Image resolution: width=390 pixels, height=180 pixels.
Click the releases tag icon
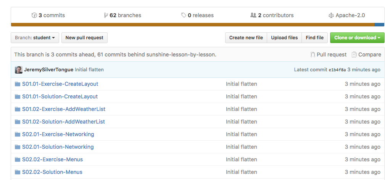[x=184, y=16]
